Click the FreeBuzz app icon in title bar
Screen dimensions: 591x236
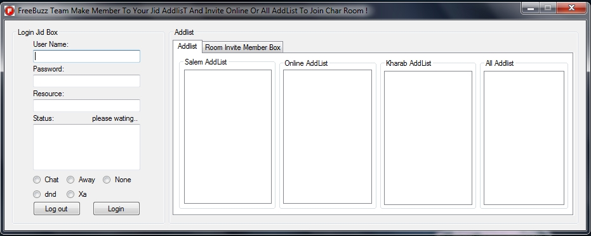(x=10, y=11)
